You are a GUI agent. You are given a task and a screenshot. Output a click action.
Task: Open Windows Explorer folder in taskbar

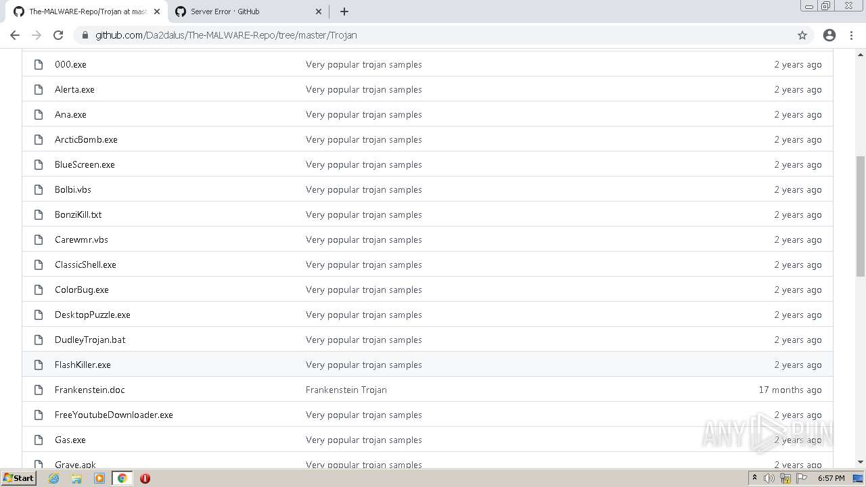[x=76, y=478]
